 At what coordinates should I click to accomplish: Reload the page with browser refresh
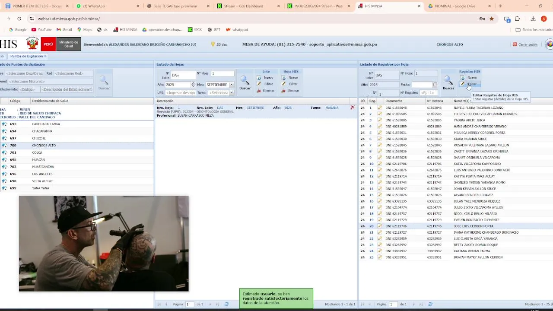point(19,19)
